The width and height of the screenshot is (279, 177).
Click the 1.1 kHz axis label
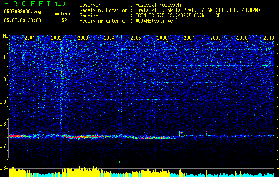coord(4,58)
